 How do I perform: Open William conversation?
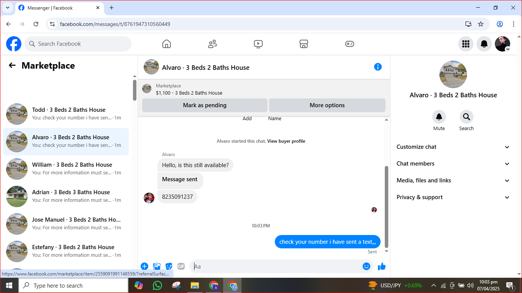pos(66,169)
